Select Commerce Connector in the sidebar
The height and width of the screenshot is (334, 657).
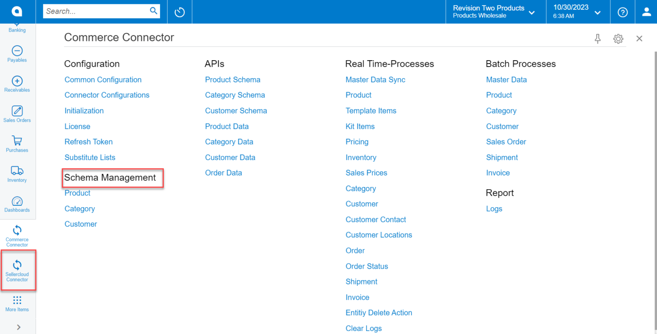(x=17, y=236)
